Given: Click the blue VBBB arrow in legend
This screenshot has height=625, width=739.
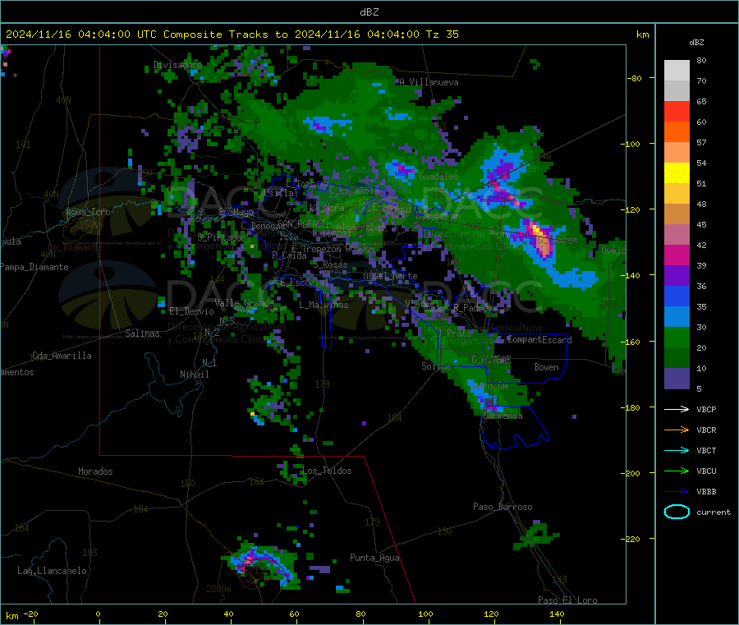Looking at the screenshot, I should coord(677,492).
